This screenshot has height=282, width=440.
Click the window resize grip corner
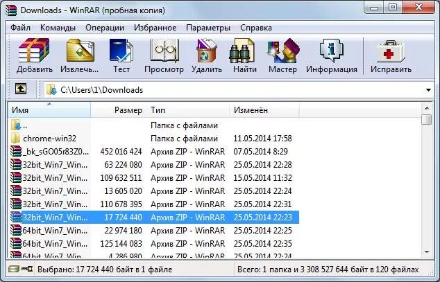click(x=432, y=272)
